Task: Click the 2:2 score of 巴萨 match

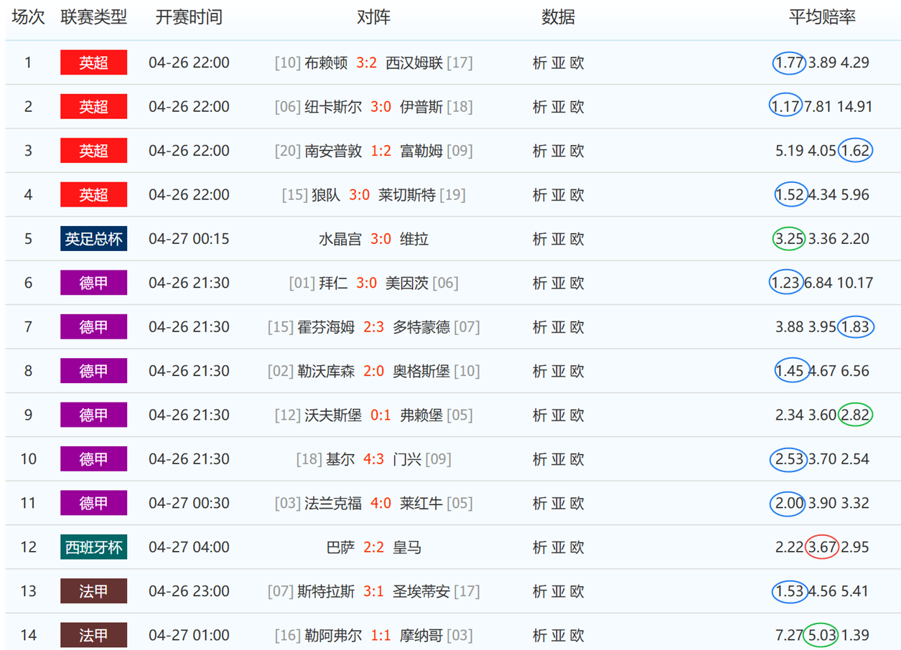Action: click(x=373, y=547)
